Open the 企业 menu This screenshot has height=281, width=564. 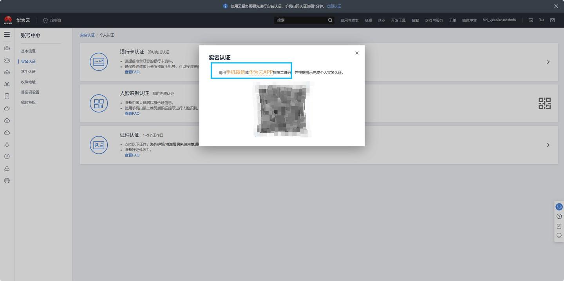point(381,20)
